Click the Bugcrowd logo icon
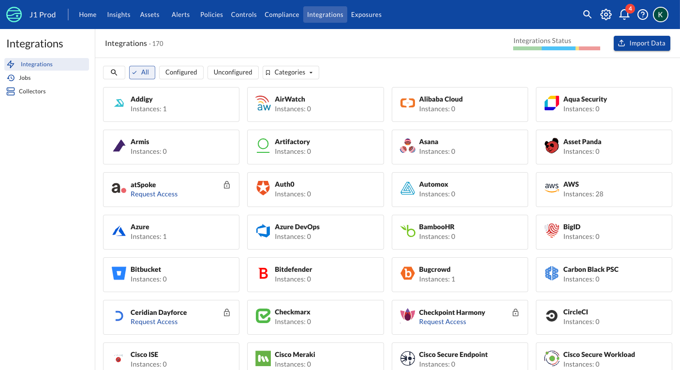The width and height of the screenshot is (680, 370). click(x=408, y=274)
